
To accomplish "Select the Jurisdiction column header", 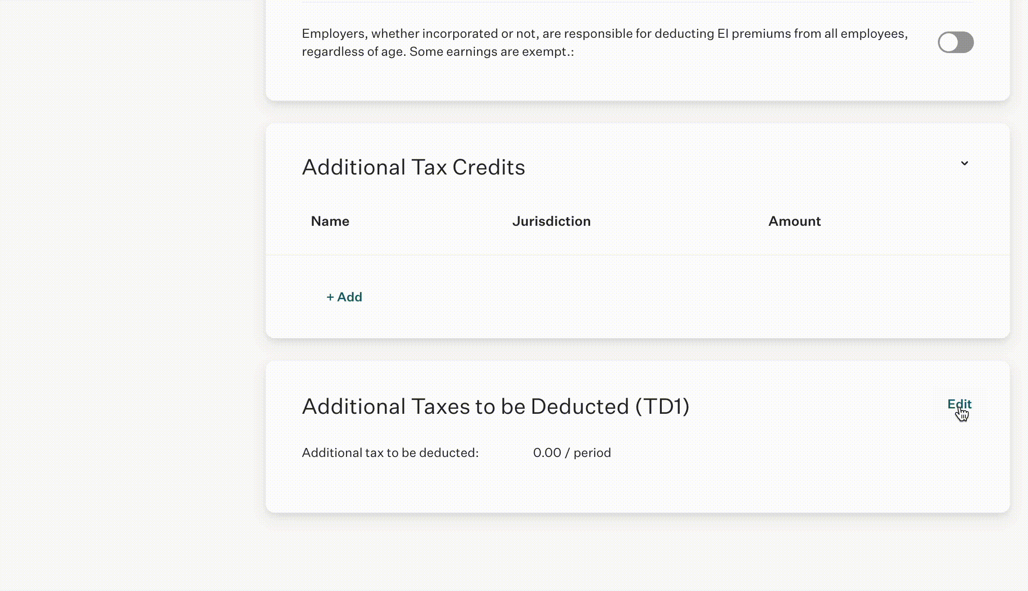I will coord(551,221).
